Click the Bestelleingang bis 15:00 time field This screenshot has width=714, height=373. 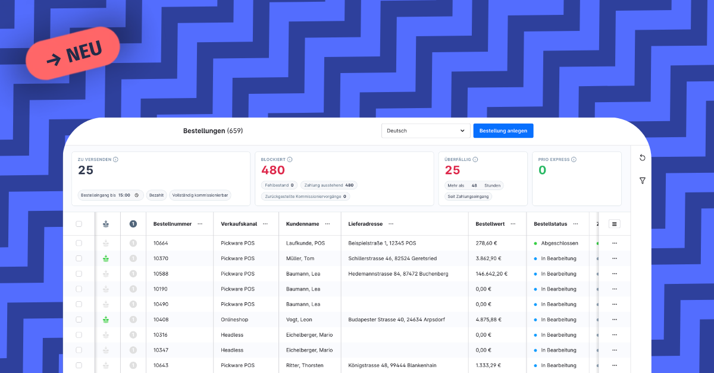point(111,195)
